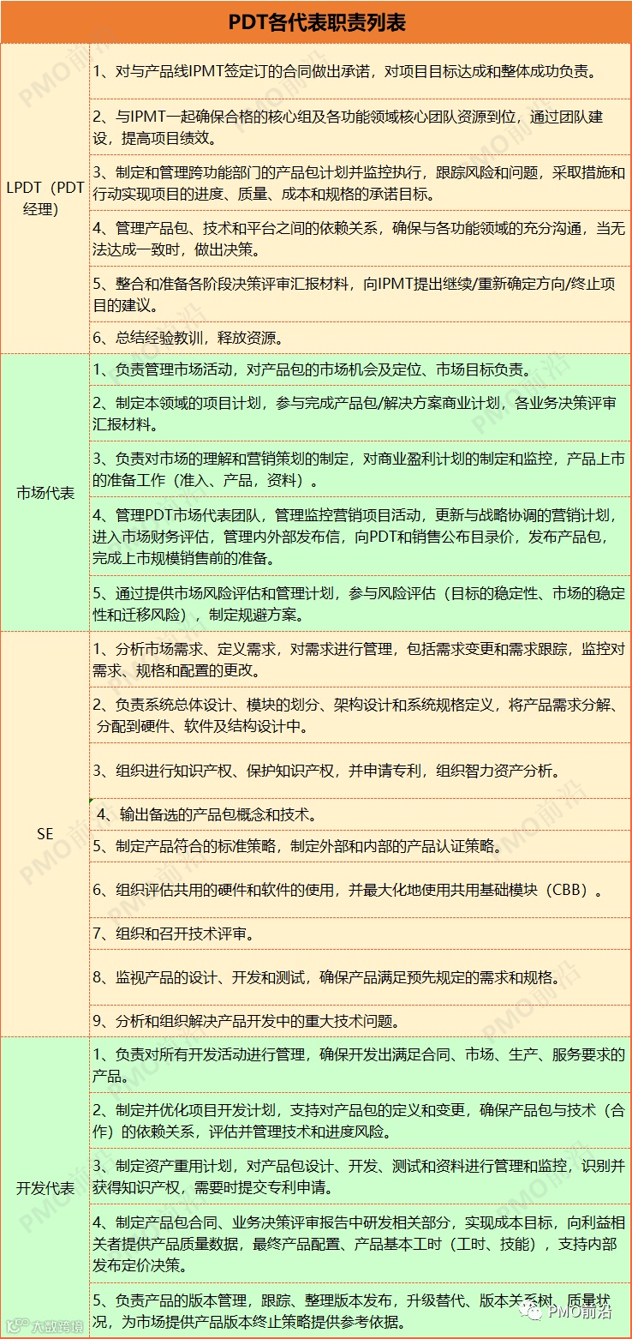
Task: Click dev row 制定产品包合同、业务决策评审报告
Action: (360, 1243)
